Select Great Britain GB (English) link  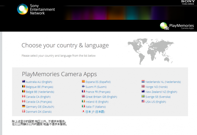click(x=101, y=97)
